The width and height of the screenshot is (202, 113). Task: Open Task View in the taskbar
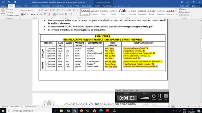55,111
